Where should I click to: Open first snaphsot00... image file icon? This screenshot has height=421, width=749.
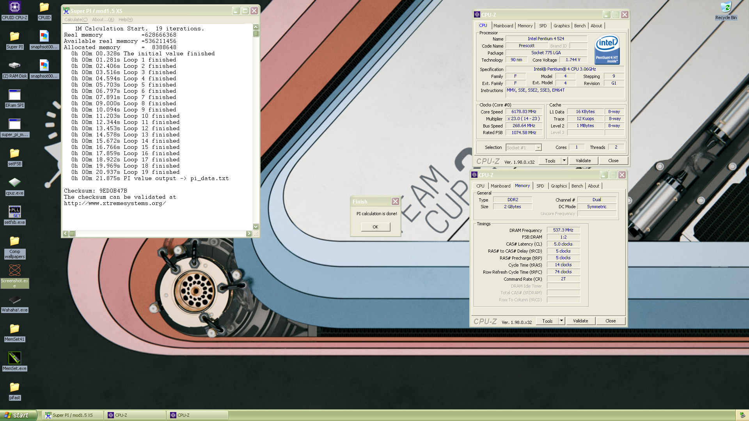click(44, 40)
